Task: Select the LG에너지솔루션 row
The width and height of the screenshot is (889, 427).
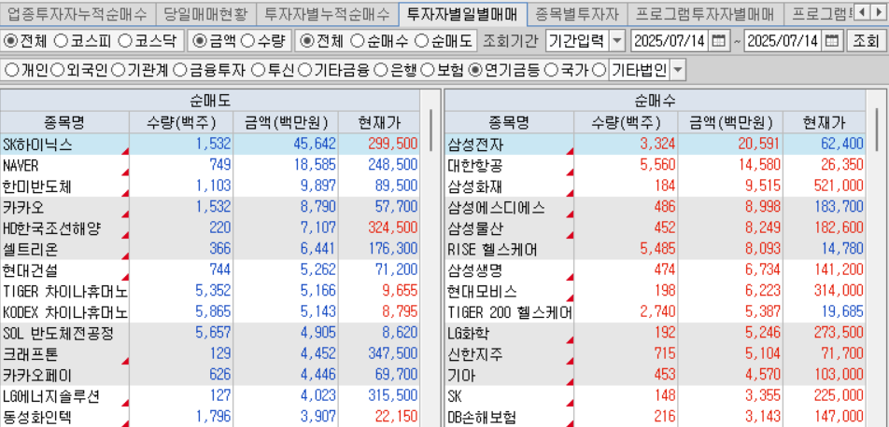Action: click(x=210, y=395)
